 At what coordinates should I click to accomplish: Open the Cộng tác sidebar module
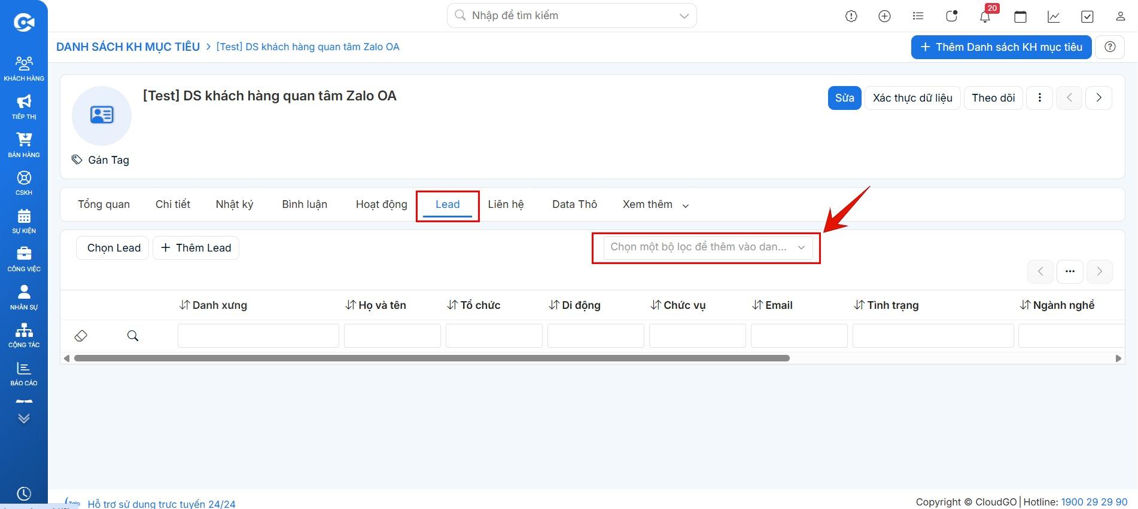(24, 335)
